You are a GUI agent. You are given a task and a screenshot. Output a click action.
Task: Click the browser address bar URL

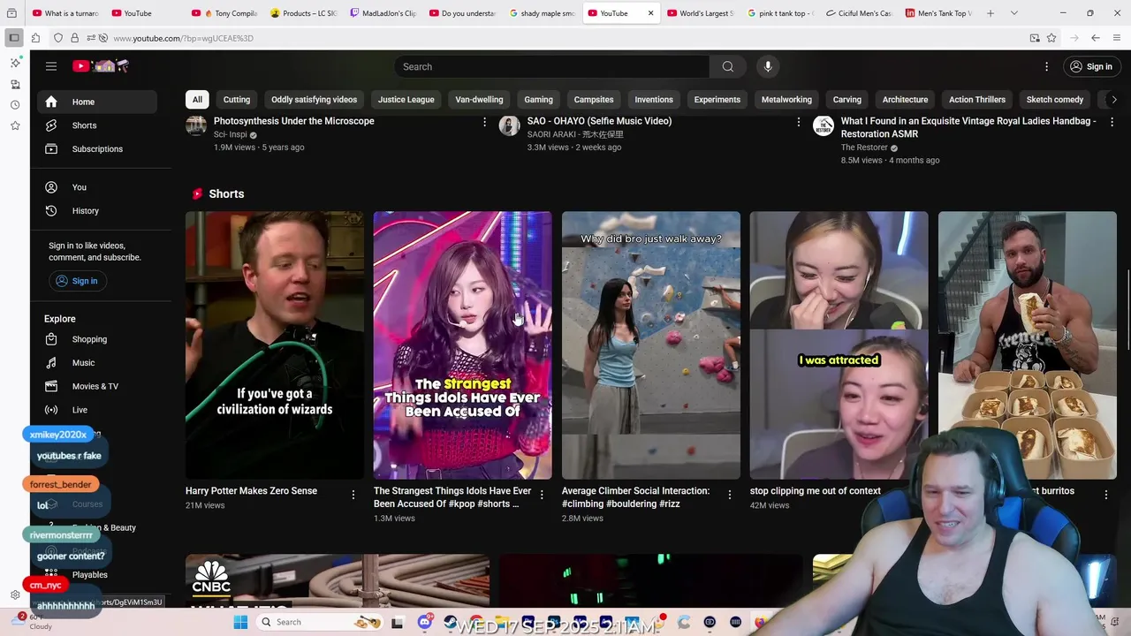(183, 38)
